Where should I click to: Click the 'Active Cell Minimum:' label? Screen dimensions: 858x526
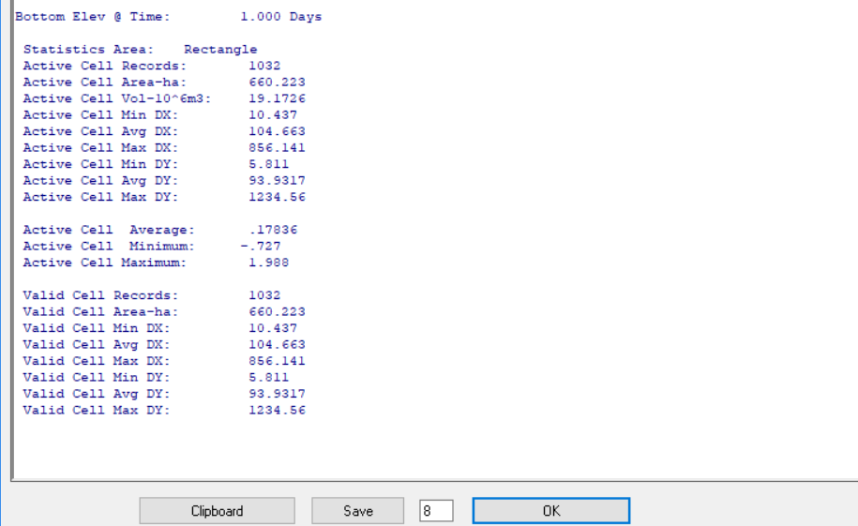109,247
